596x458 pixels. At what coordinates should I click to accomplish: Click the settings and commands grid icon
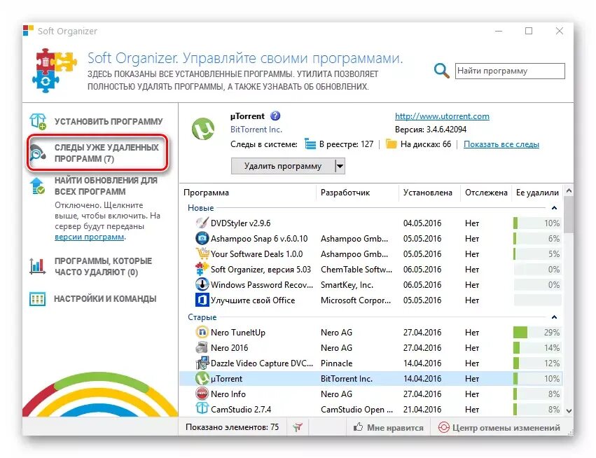pyautogui.click(x=37, y=299)
